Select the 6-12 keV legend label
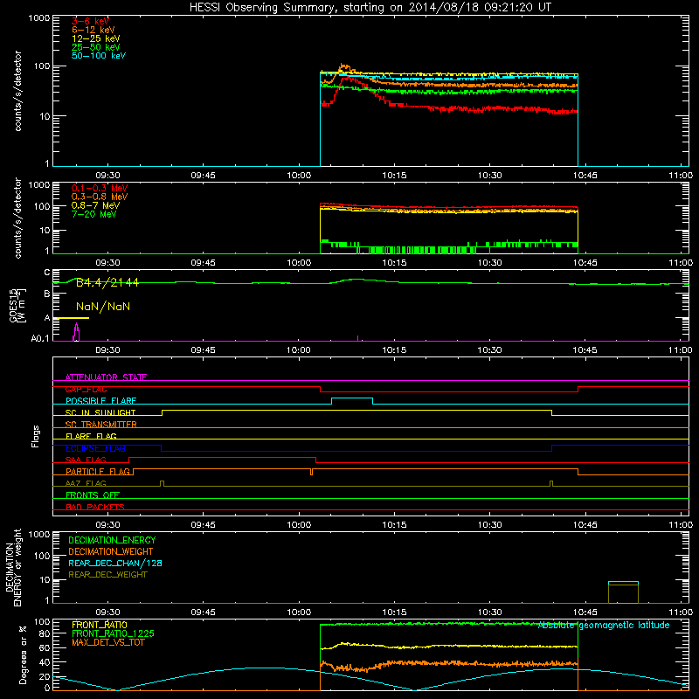 [x=93, y=30]
